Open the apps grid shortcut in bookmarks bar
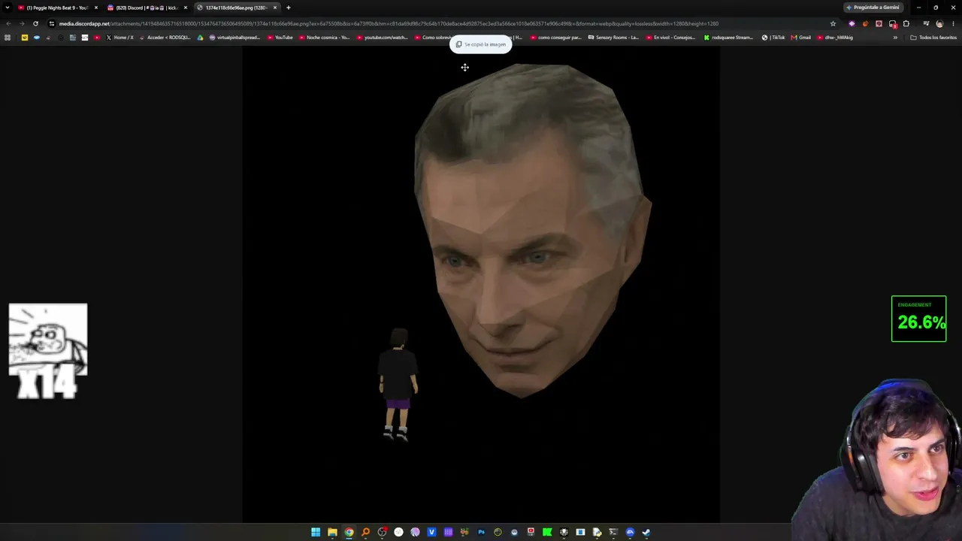Image resolution: width=962 pixels, height=541 pixels. (x=8, y=38)
